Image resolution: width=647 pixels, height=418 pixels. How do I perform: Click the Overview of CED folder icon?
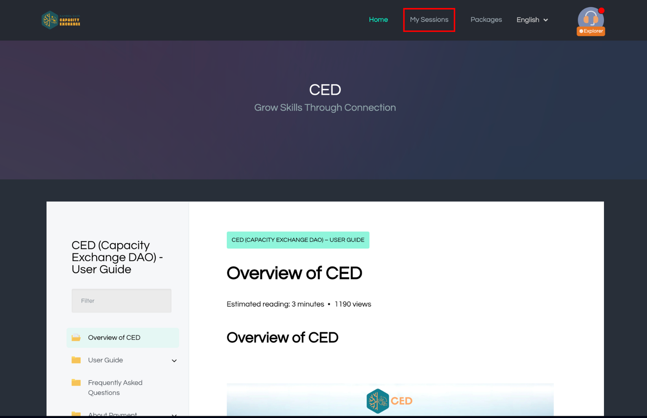click(x=76, y=337)
